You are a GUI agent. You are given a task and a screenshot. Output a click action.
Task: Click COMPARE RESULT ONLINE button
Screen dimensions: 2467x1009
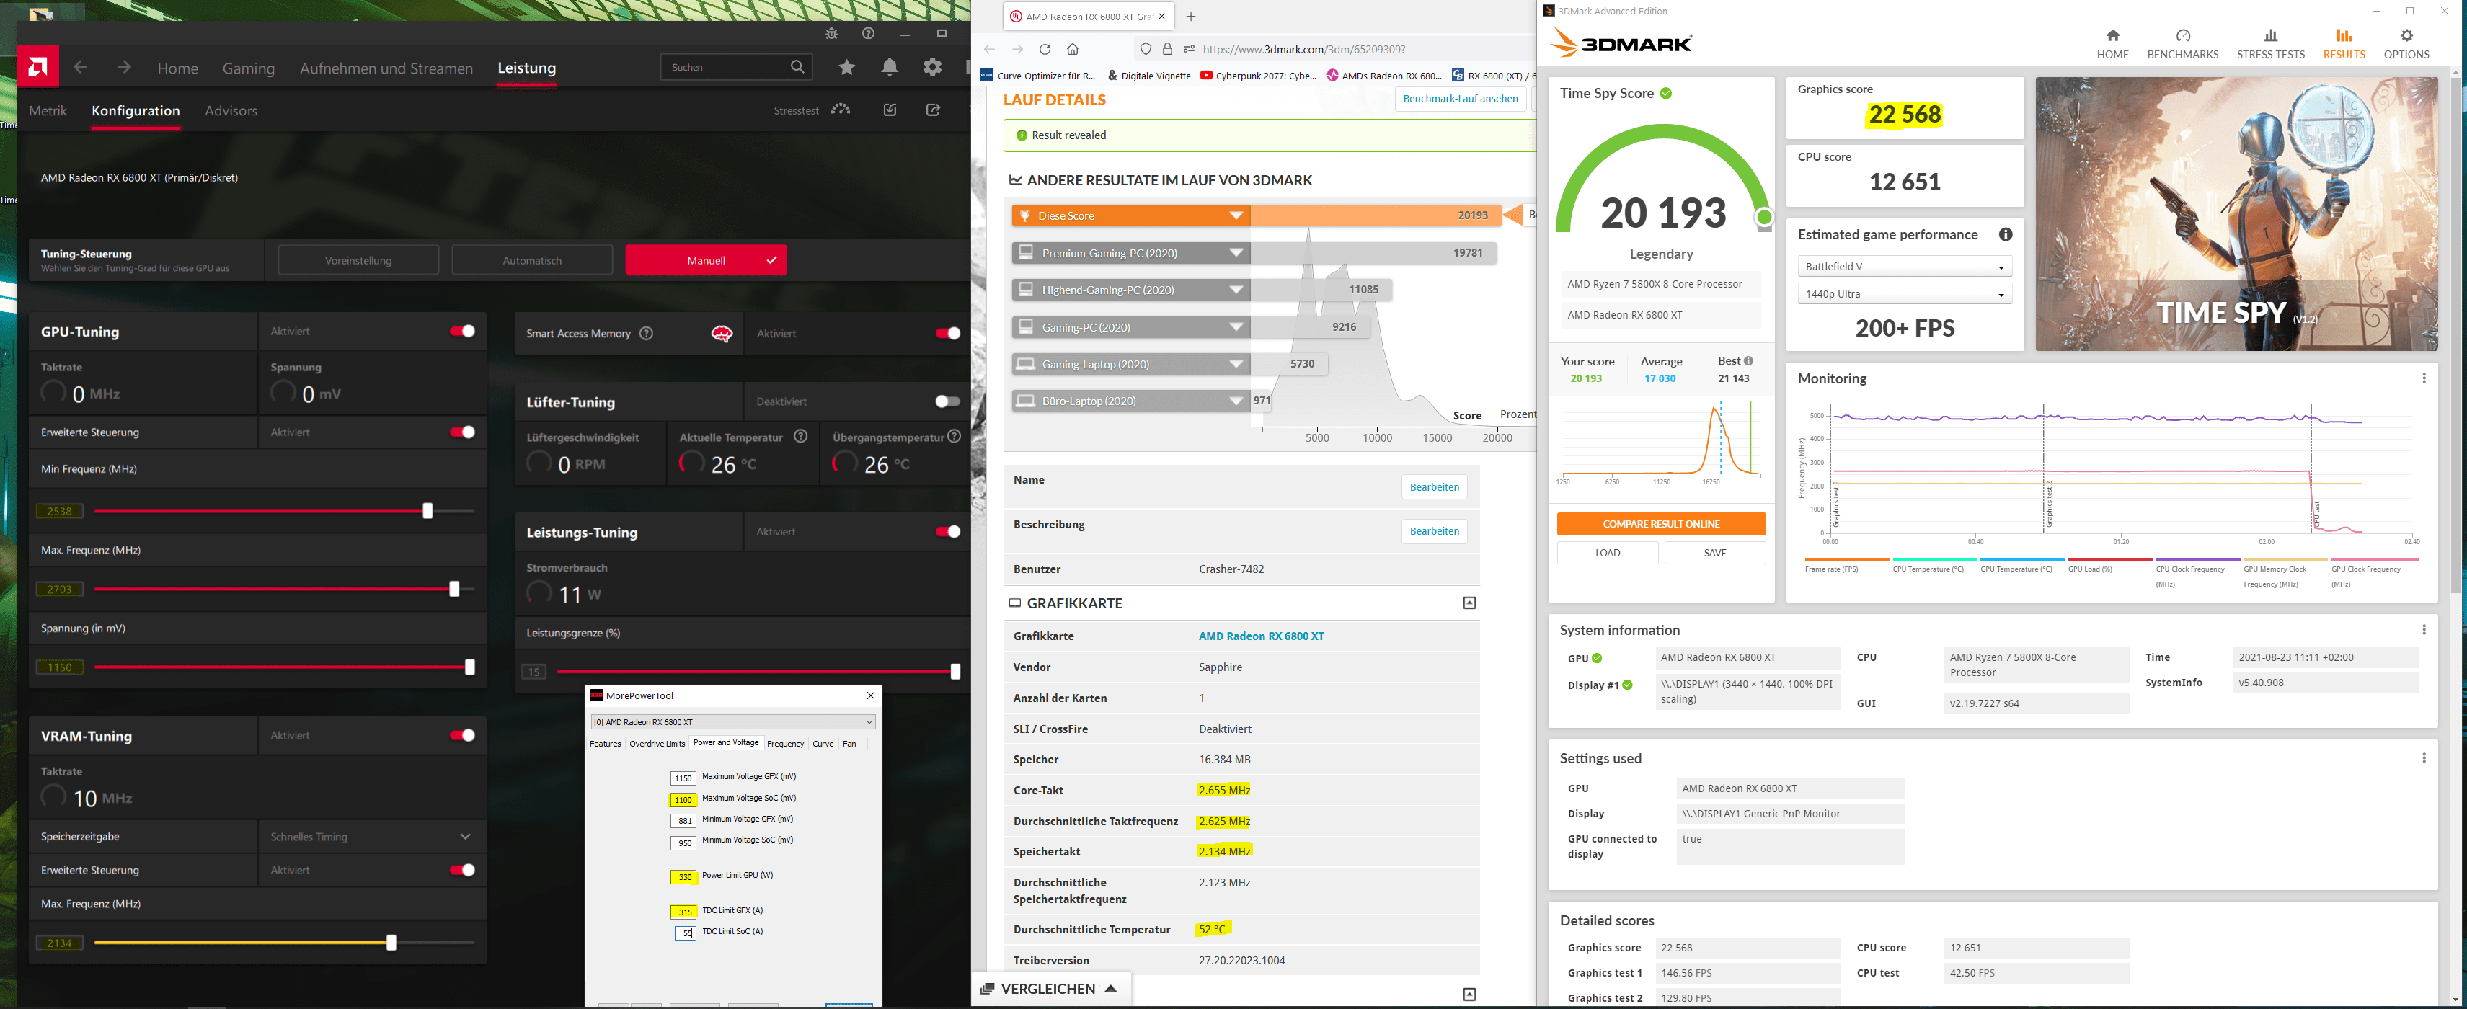[x=1660, y=524]
